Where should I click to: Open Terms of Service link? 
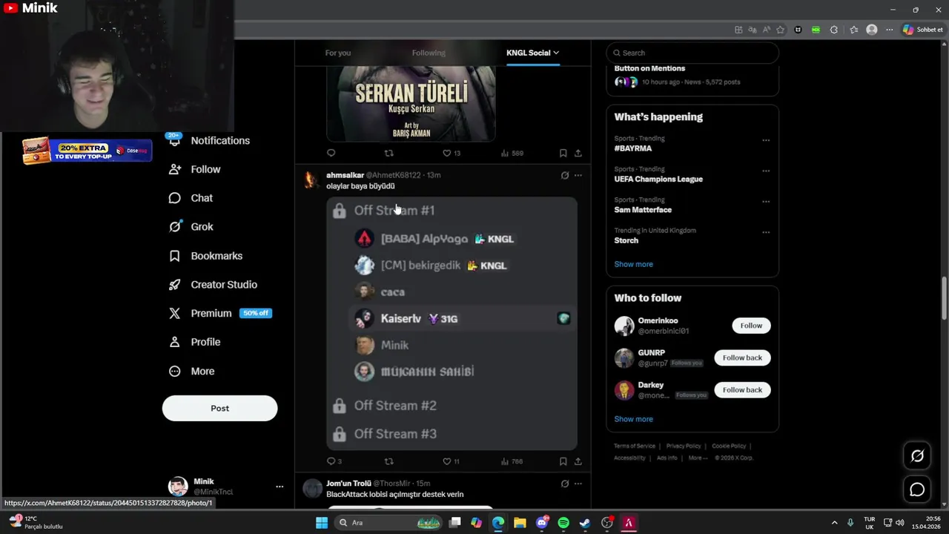[635, 446]
